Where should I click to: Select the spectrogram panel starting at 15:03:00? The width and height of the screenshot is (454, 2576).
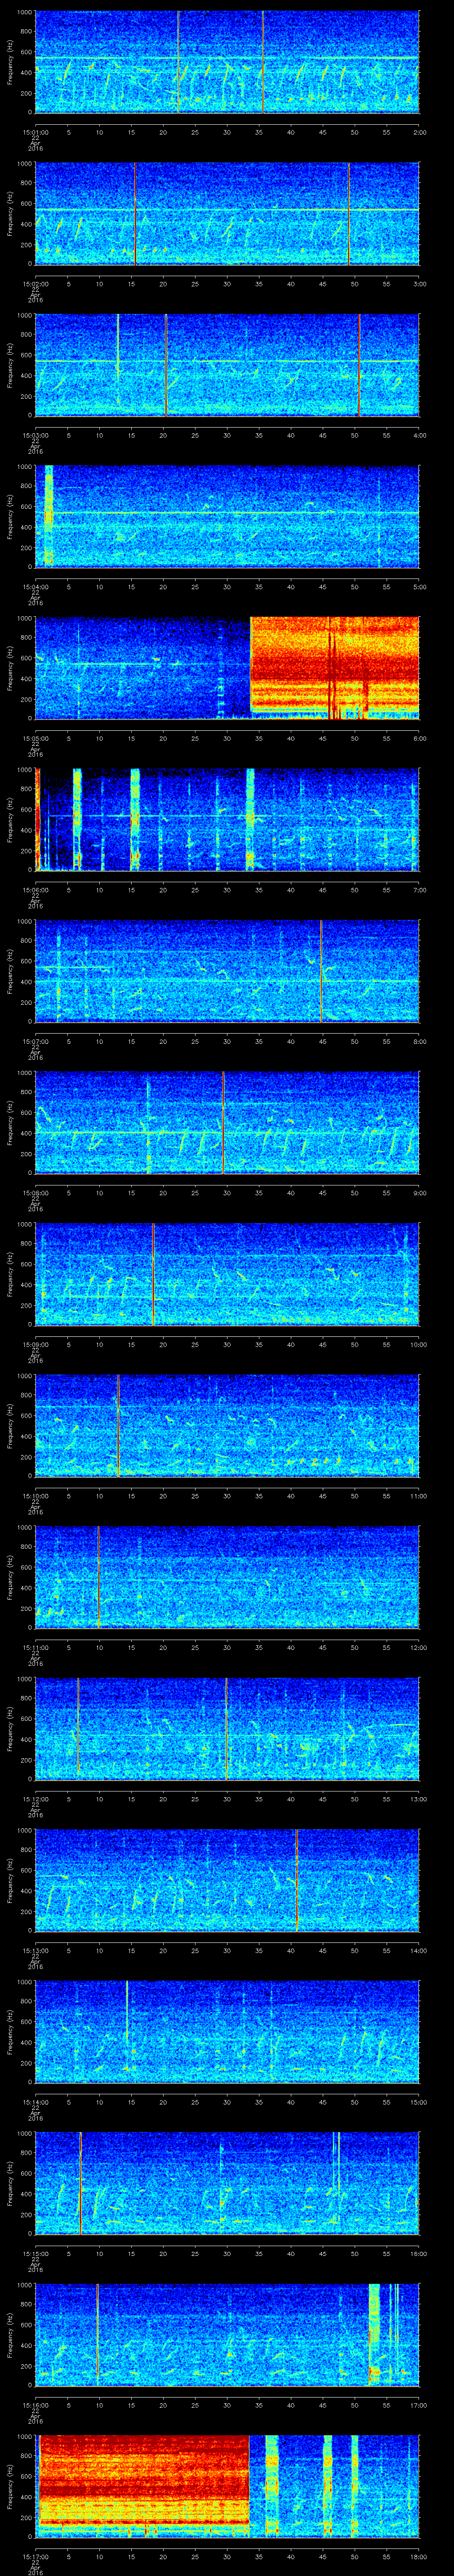click(x=227, y=365)
